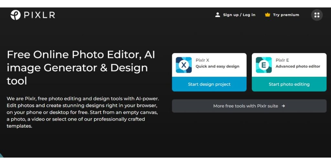The image size is (331, 165).
Task: Start design project in Pixlr X
Action: point(209,84)
